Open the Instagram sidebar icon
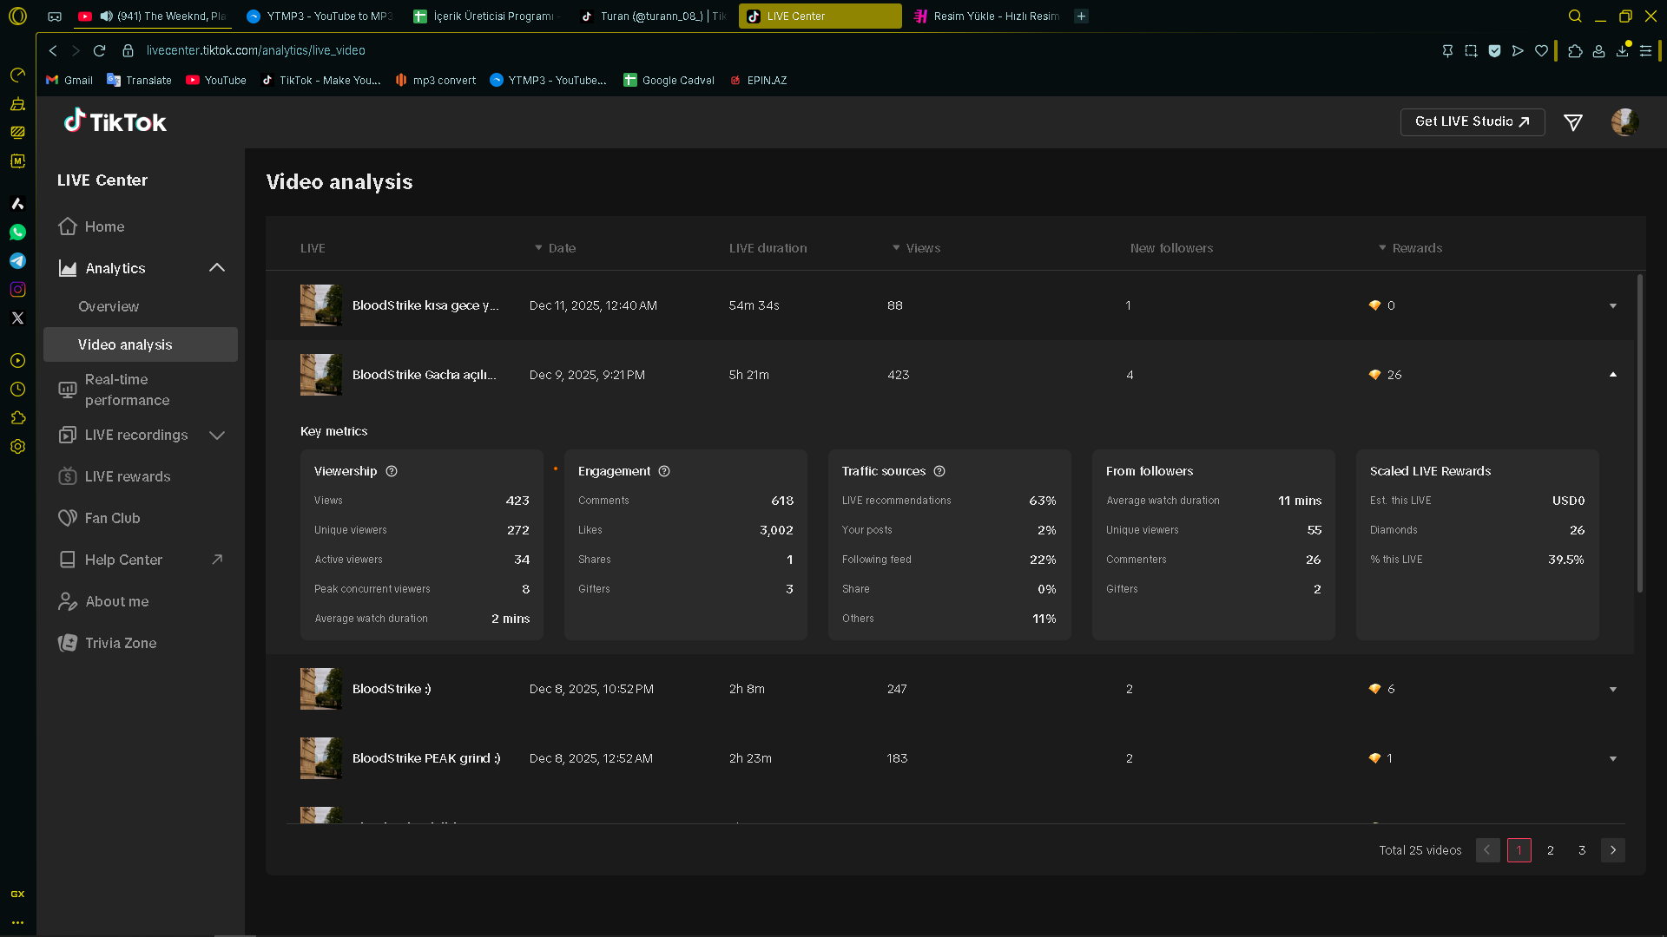The image size is (1667, 937). [17, 290]
